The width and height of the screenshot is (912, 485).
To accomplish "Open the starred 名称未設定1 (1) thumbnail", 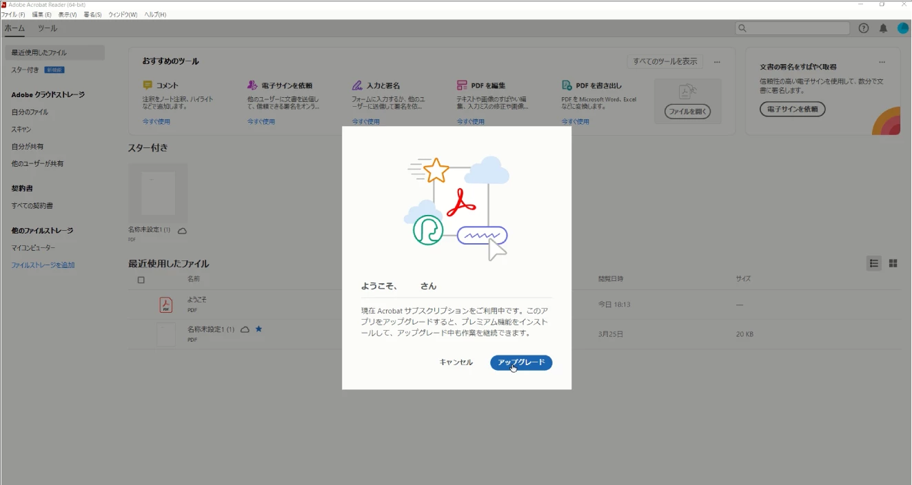I will [x=158, y=194].
